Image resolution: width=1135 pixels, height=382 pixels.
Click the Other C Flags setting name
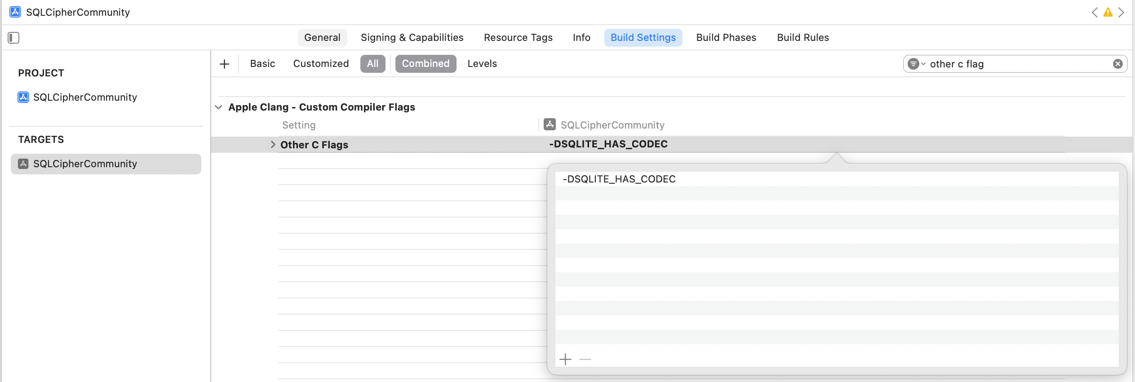point(314,145)
